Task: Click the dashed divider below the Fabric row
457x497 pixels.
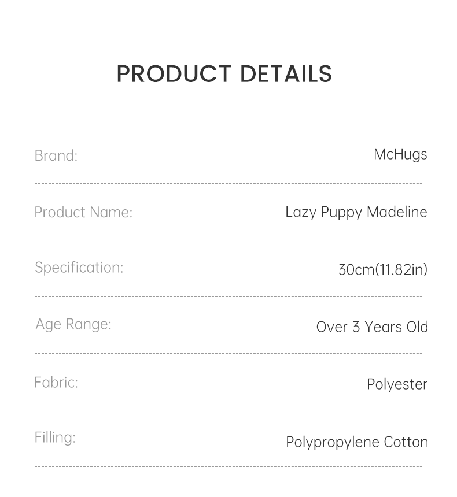Action: click(x=228, y=410)
